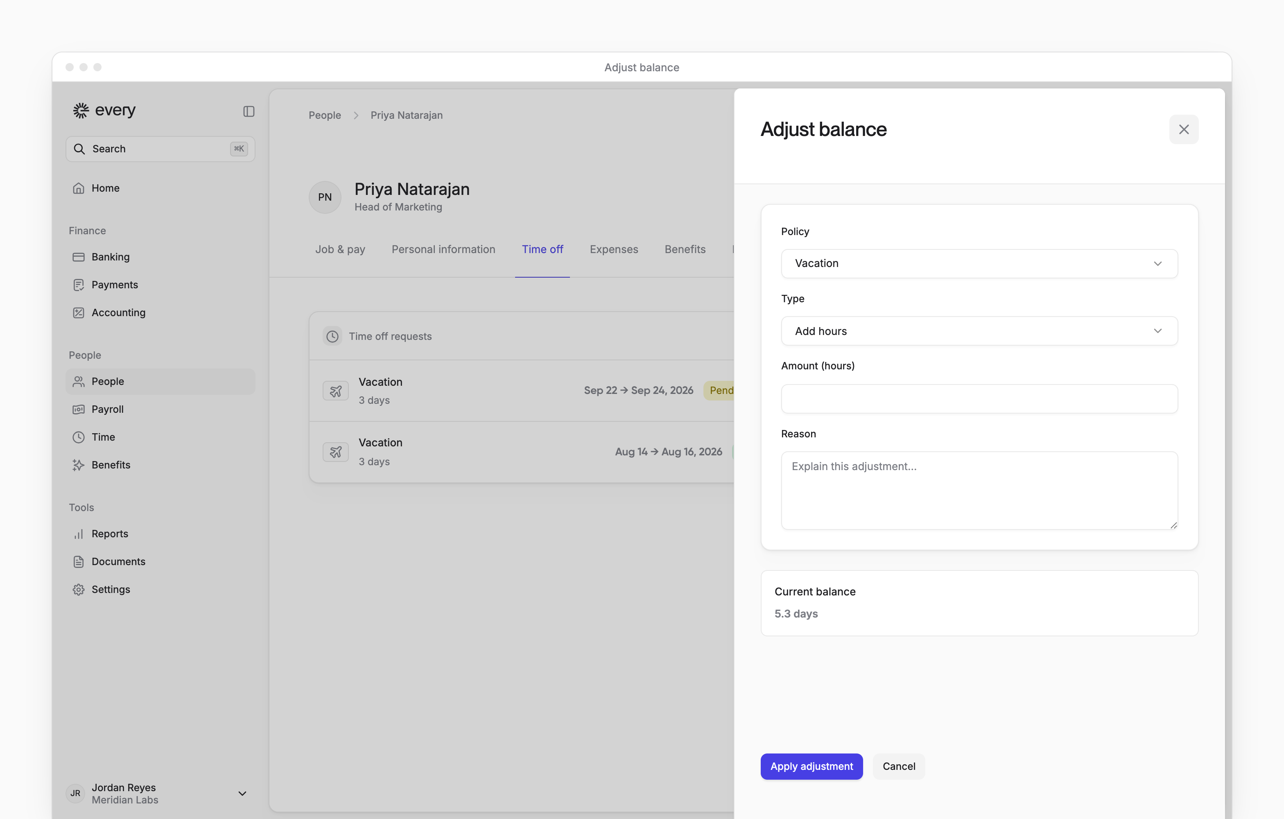
Task: Click the clock icon beside Time off requests
Action: coord(332,337)
